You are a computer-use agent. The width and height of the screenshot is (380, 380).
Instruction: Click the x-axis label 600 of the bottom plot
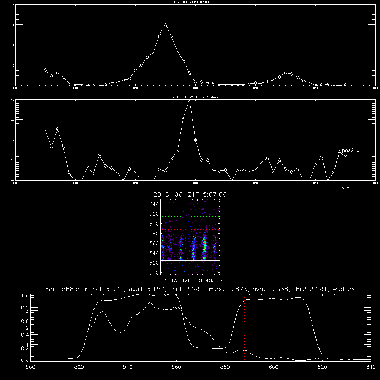[x=274, y=367]
